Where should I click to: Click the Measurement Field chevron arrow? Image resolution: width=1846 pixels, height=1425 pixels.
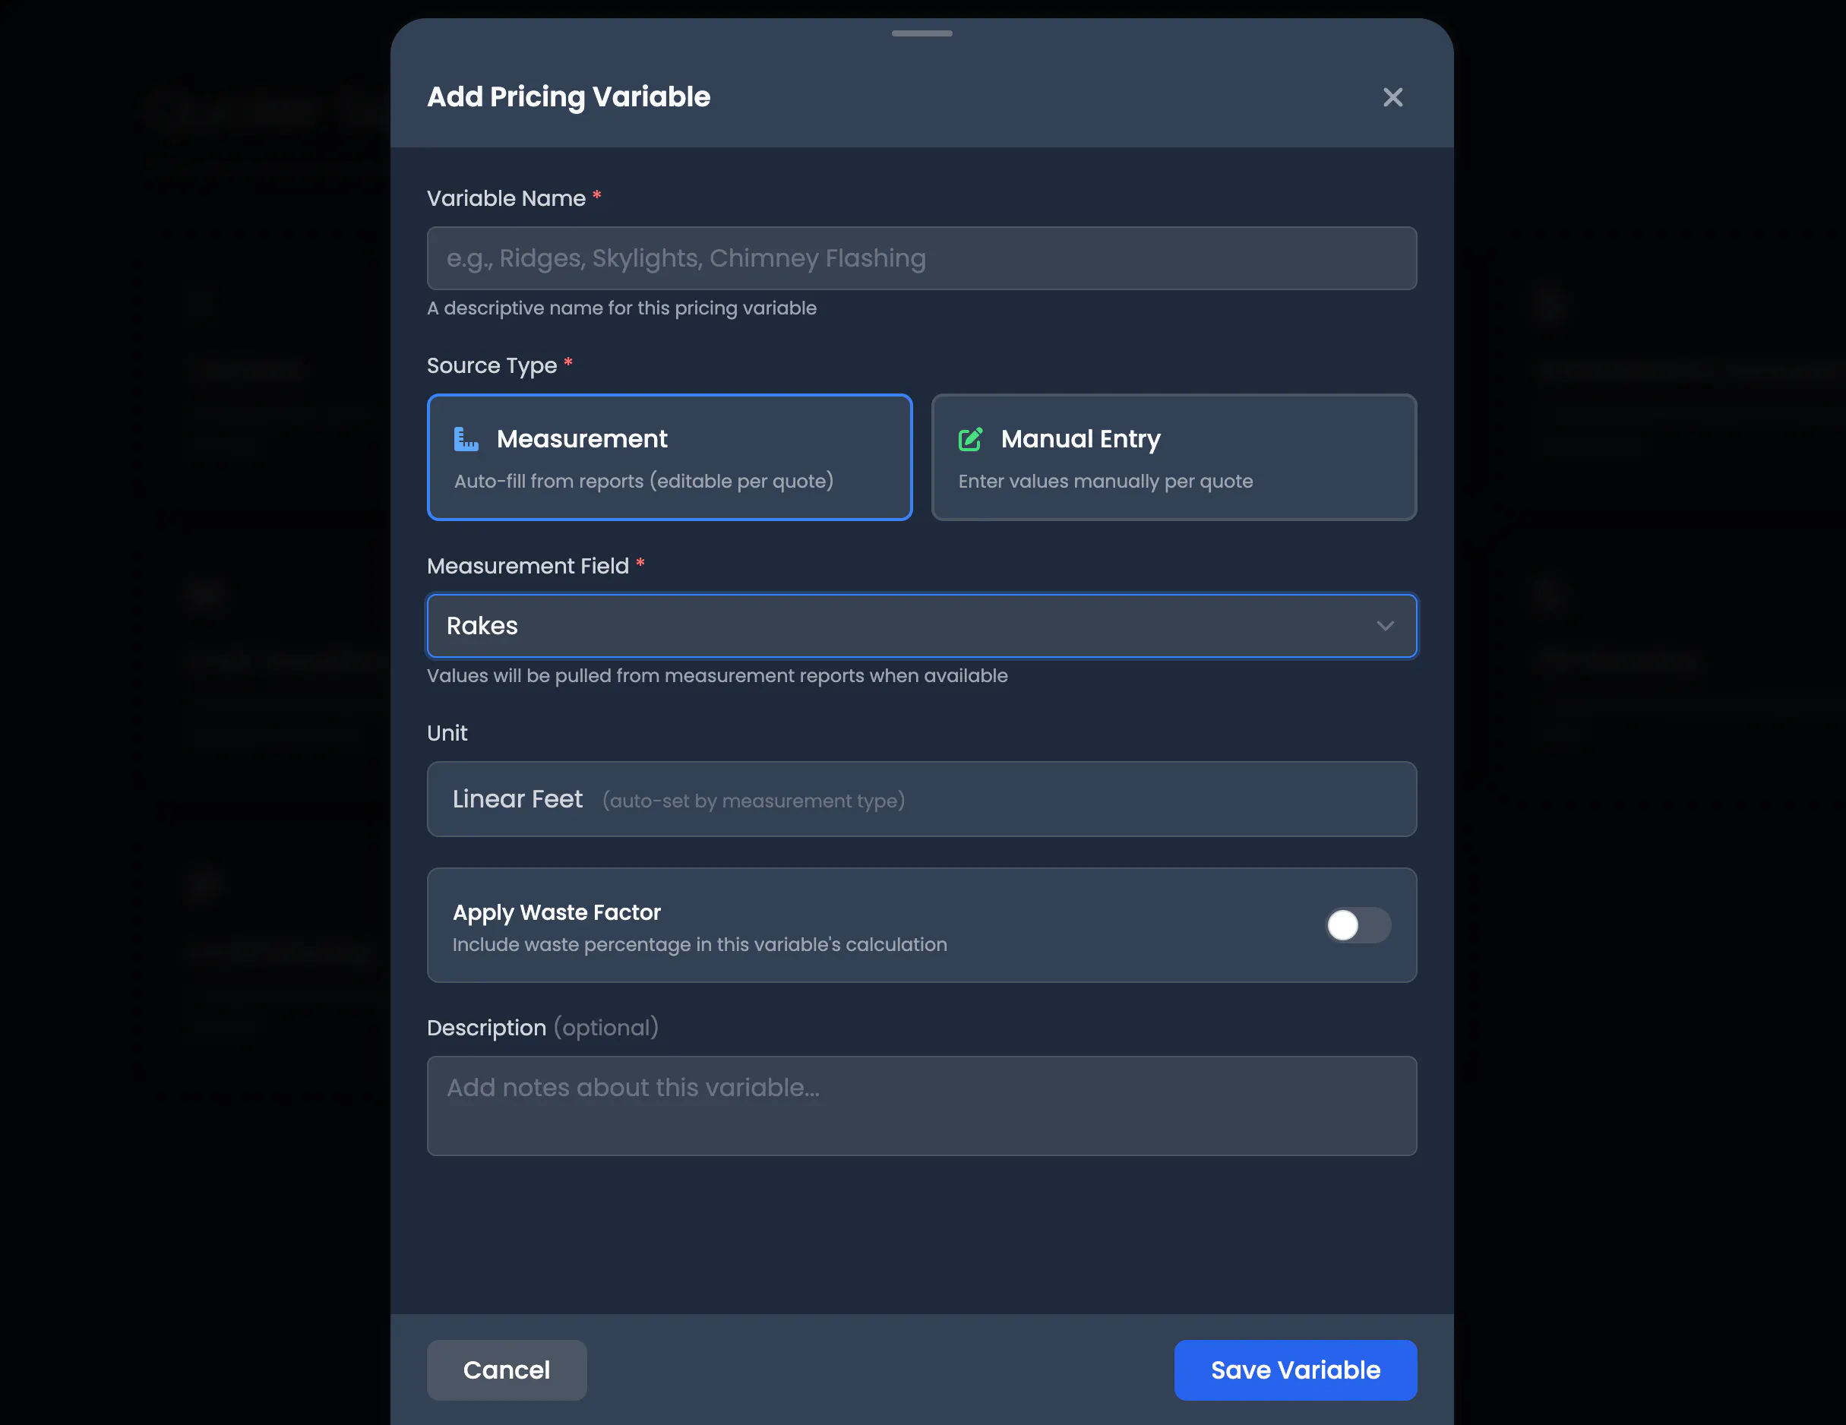coord(1384,625)
